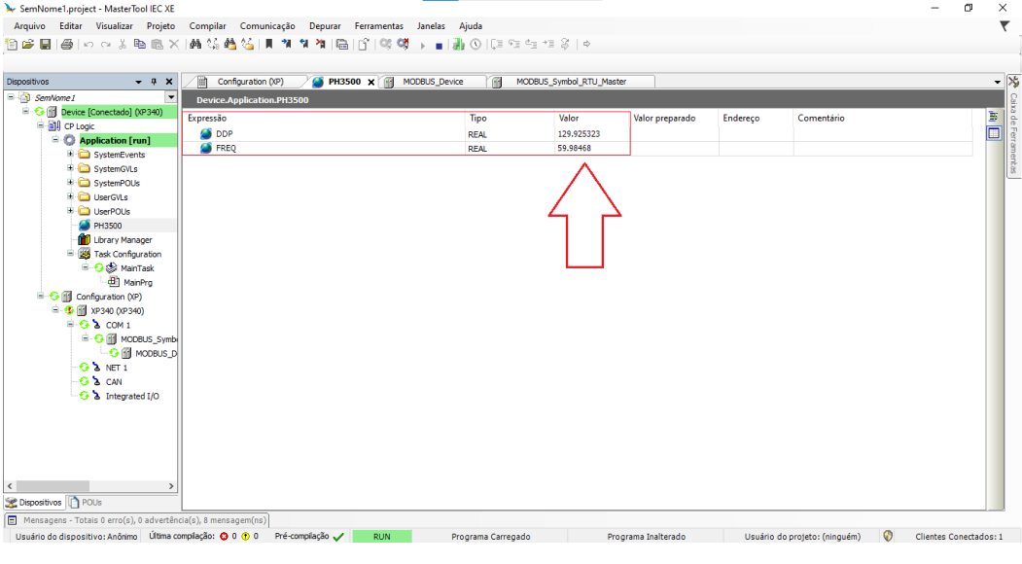Click the Valor column header
This screenshot has width=1022, height=564.
click(x=569, y=118)
